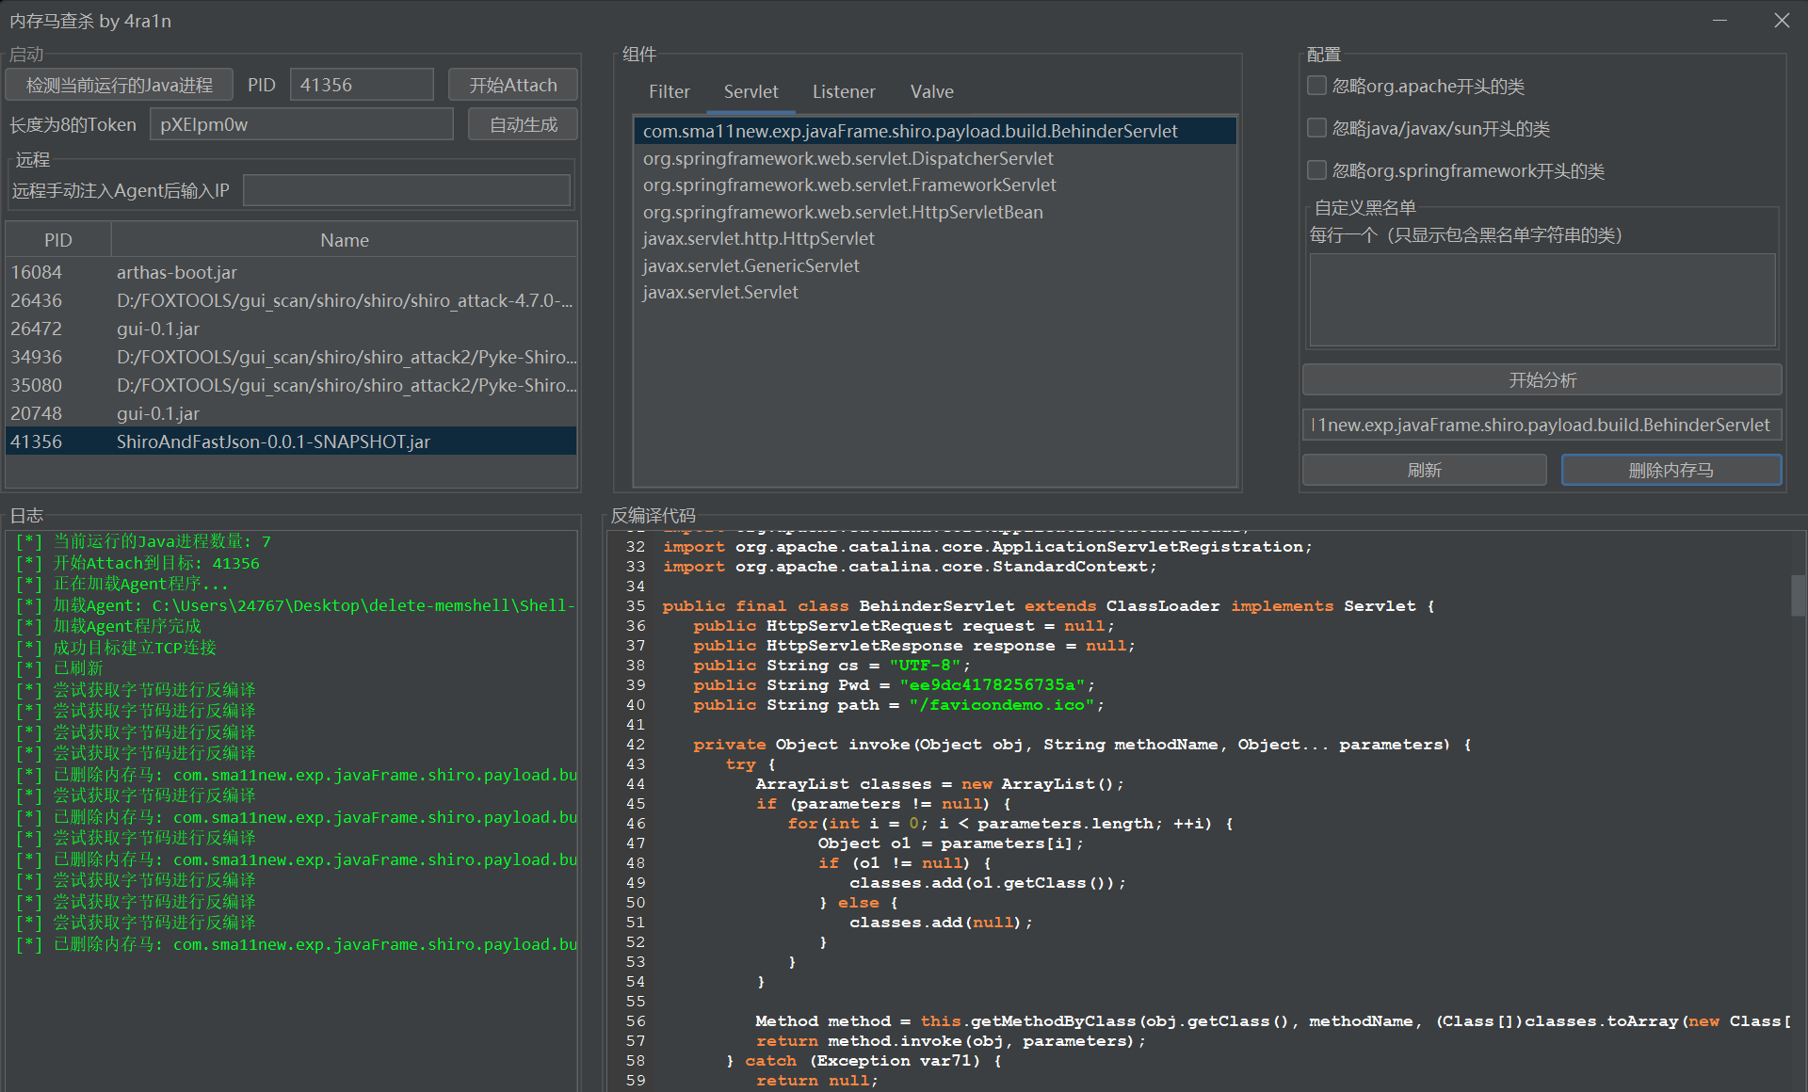Check 忽略org.springframework开头的类 option
Image resolution: width=1808 pixels, height=1092 pixels.
pos(1317,170)
